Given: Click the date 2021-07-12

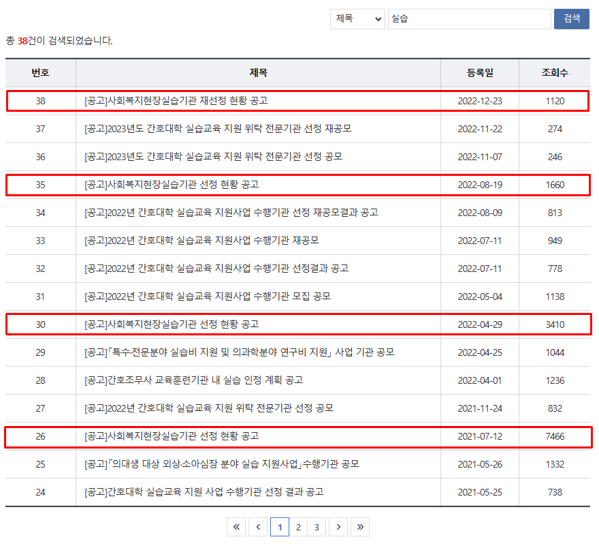Looking at the screenshot, I should coord(480,436).
